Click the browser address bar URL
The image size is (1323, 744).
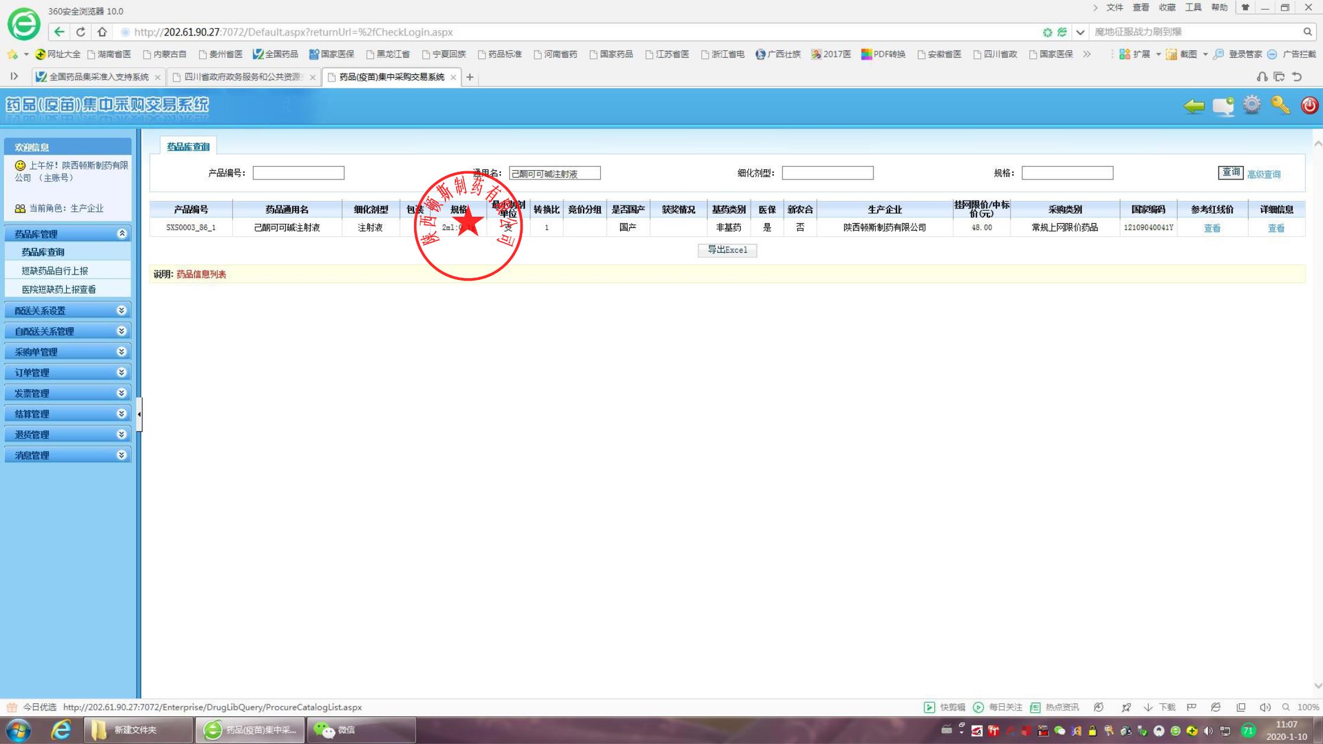pyautogui.click(x=294, y=32)
